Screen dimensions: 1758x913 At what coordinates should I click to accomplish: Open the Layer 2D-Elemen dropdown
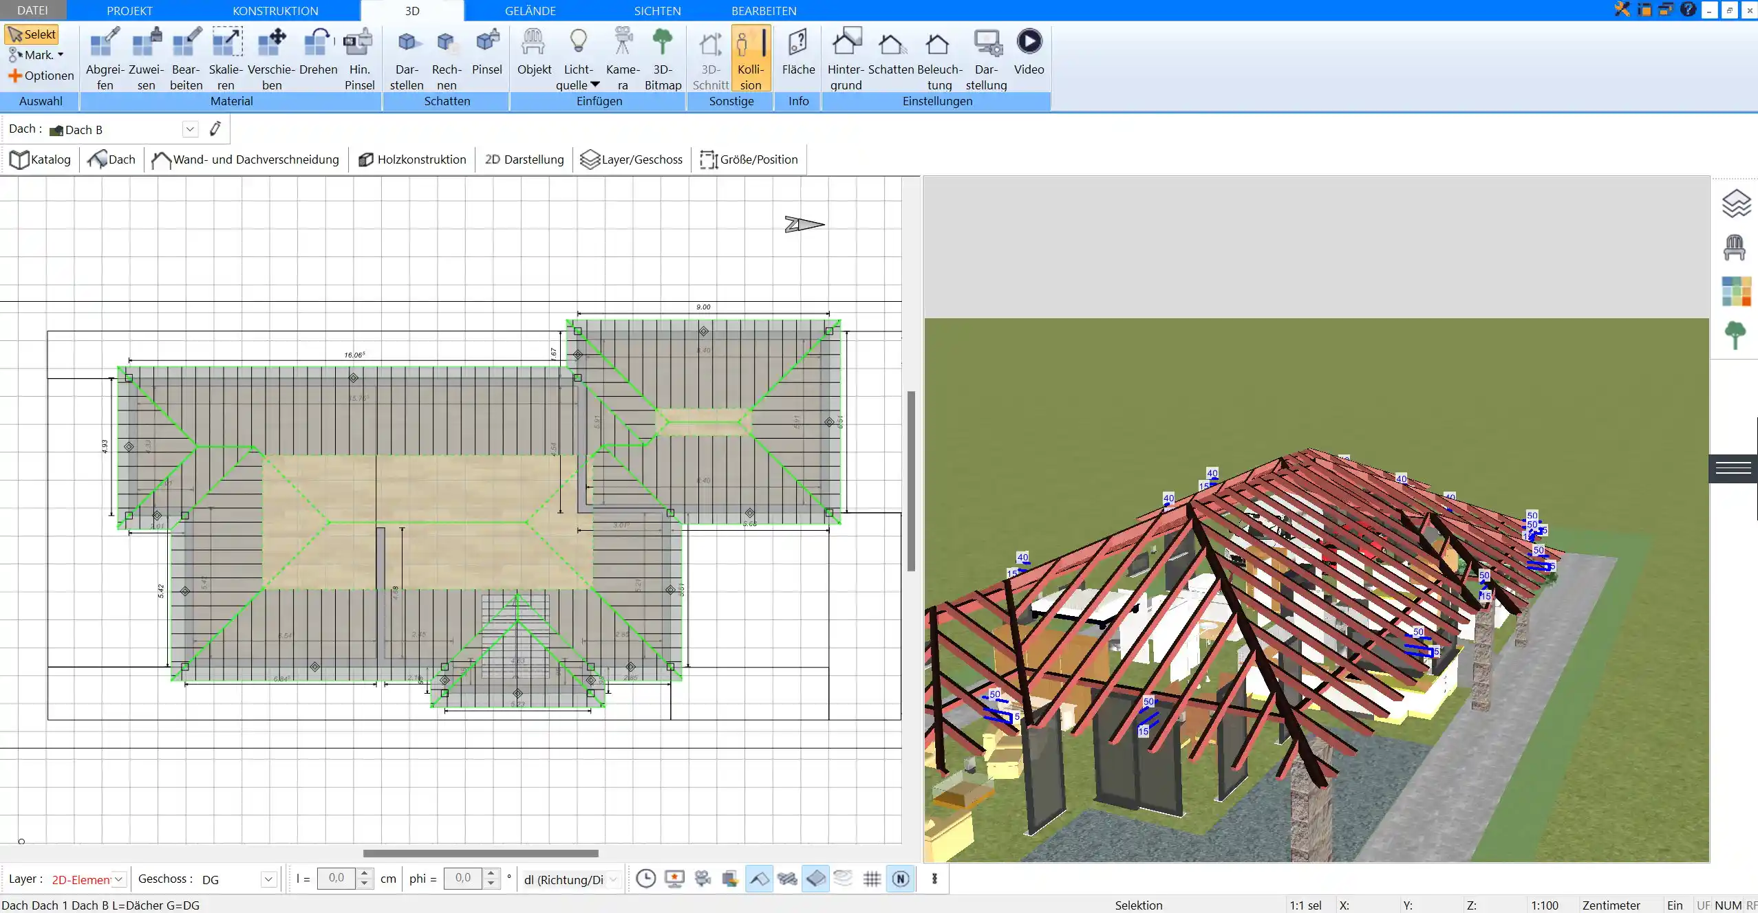(x=118, y=879)
